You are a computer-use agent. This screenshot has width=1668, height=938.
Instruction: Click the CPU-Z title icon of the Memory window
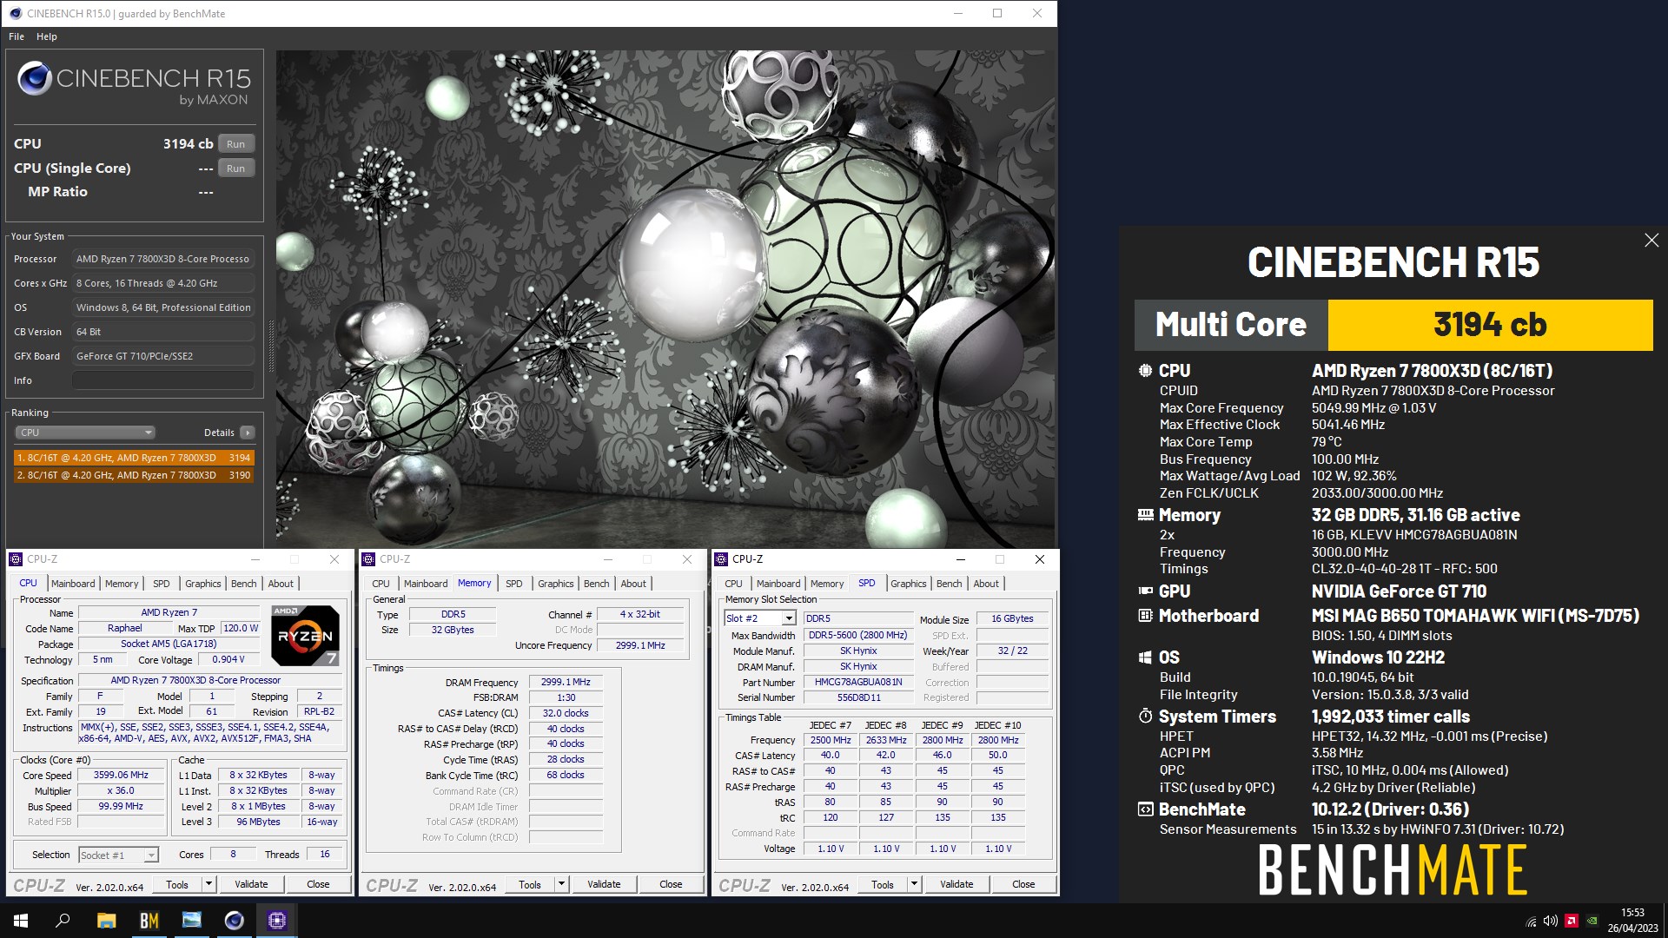click(368, 559)
